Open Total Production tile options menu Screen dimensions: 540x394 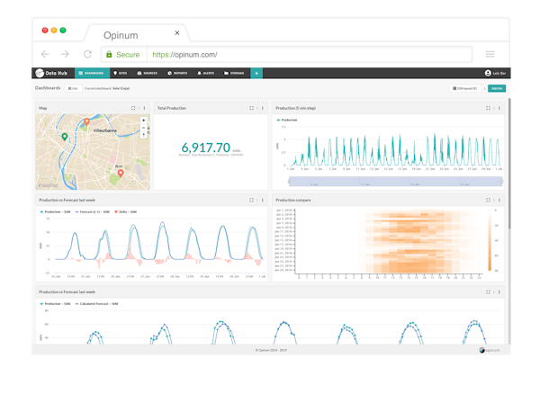(263, 108)
